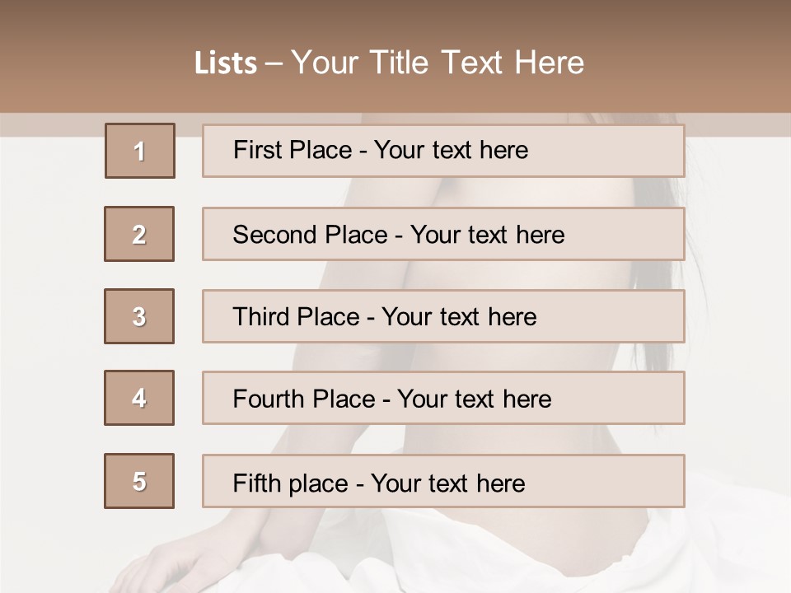This screenshot has width=791, height=593.
Task: Click the words 'Second Place'
Action: click(311, 235)
